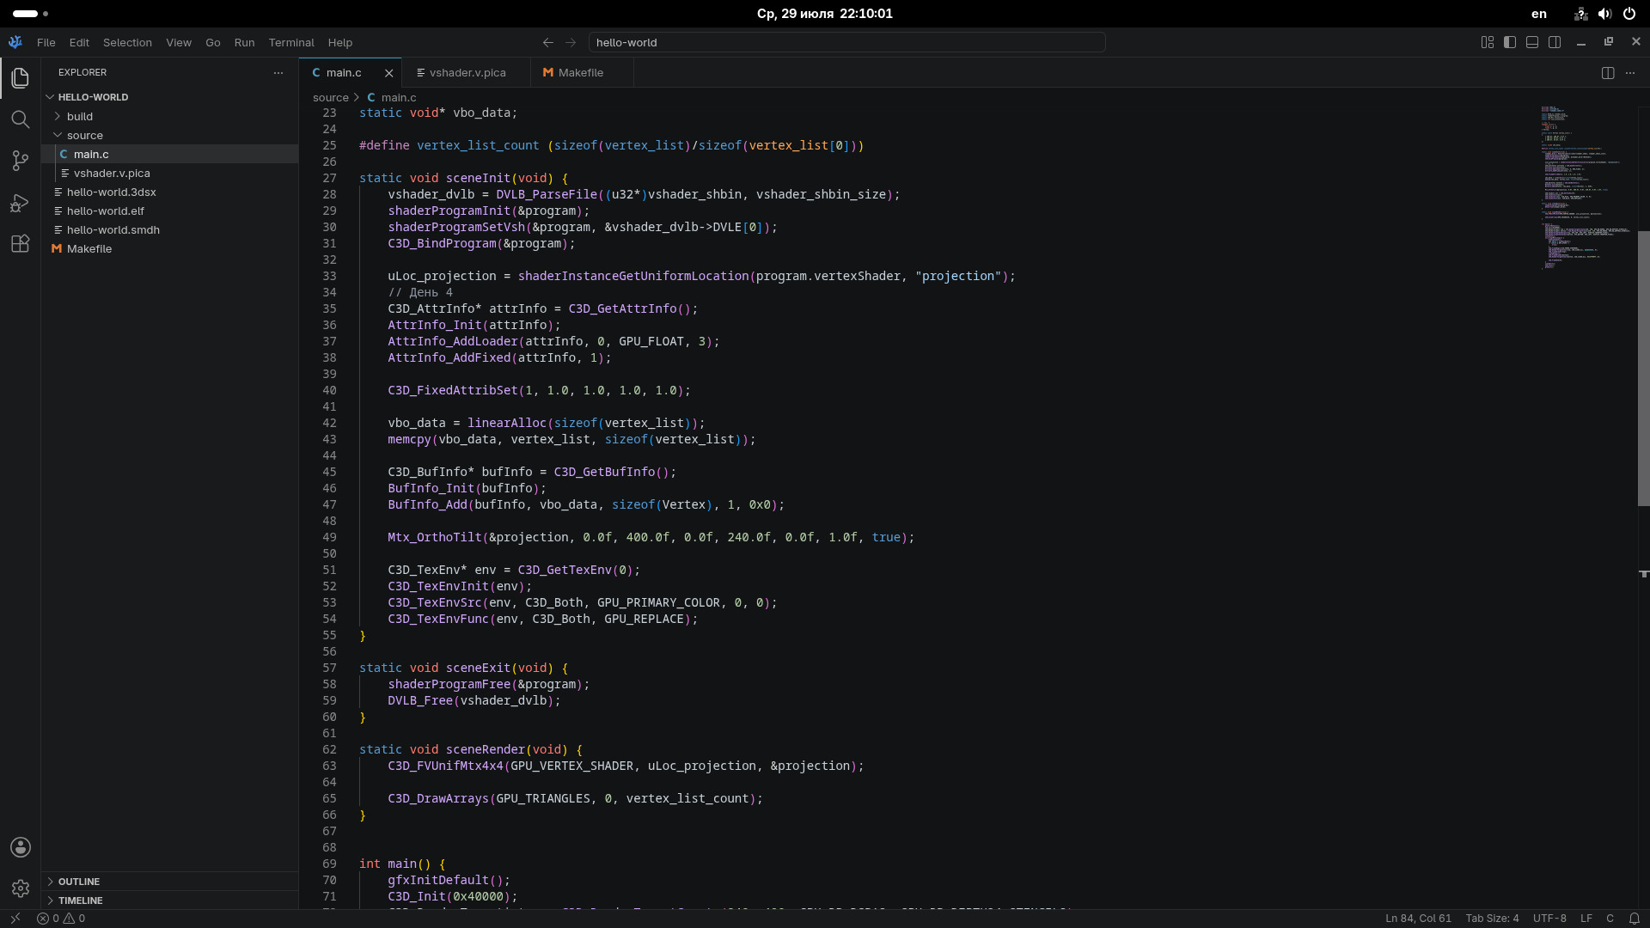Image resolution: width=1650 pixels, height=928 pixels.
Task: Change the LF end of line sequence
Action: (x=1586, y=919)
